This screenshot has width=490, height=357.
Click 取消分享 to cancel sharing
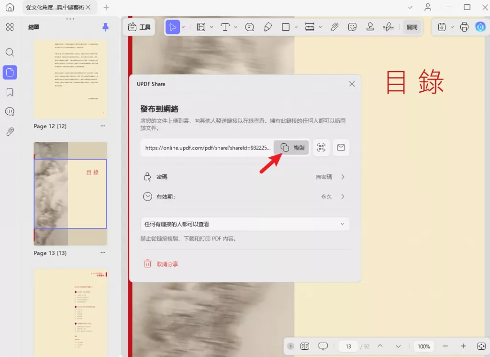pyautogui.click(x=161, y=264)
